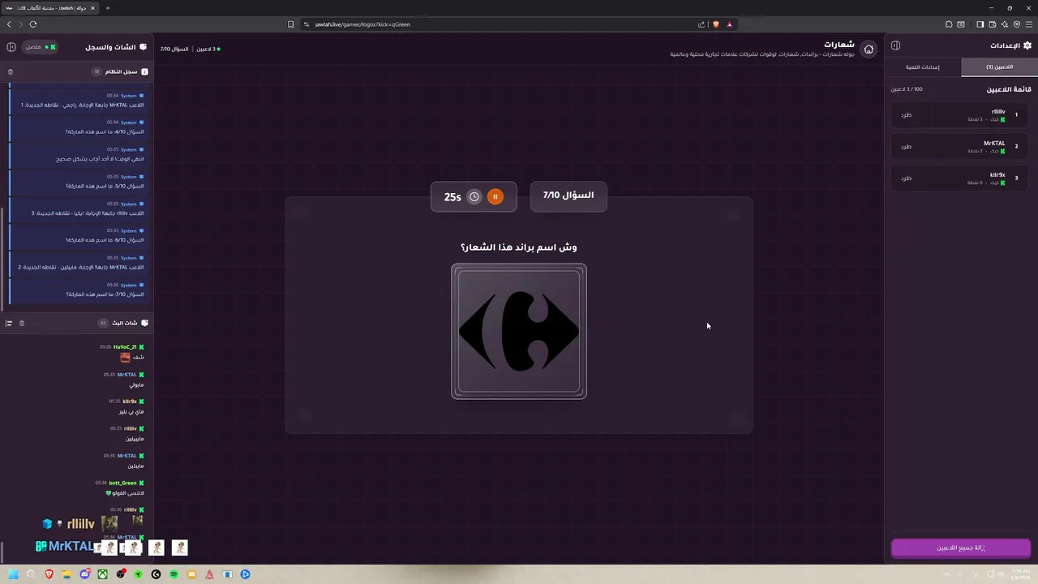The image size is (1038, 584).
Task: Open the browser hamburger menu
Action: (x=1027, y=24)
